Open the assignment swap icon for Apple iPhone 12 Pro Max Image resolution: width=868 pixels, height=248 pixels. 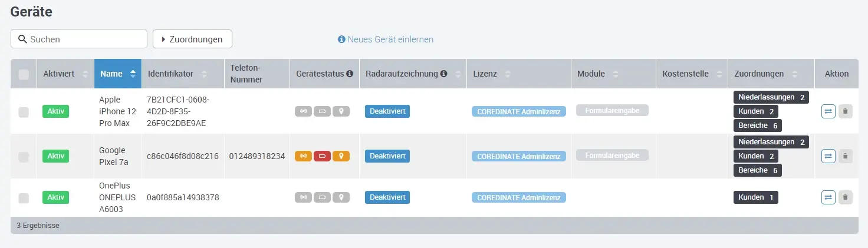828,111
